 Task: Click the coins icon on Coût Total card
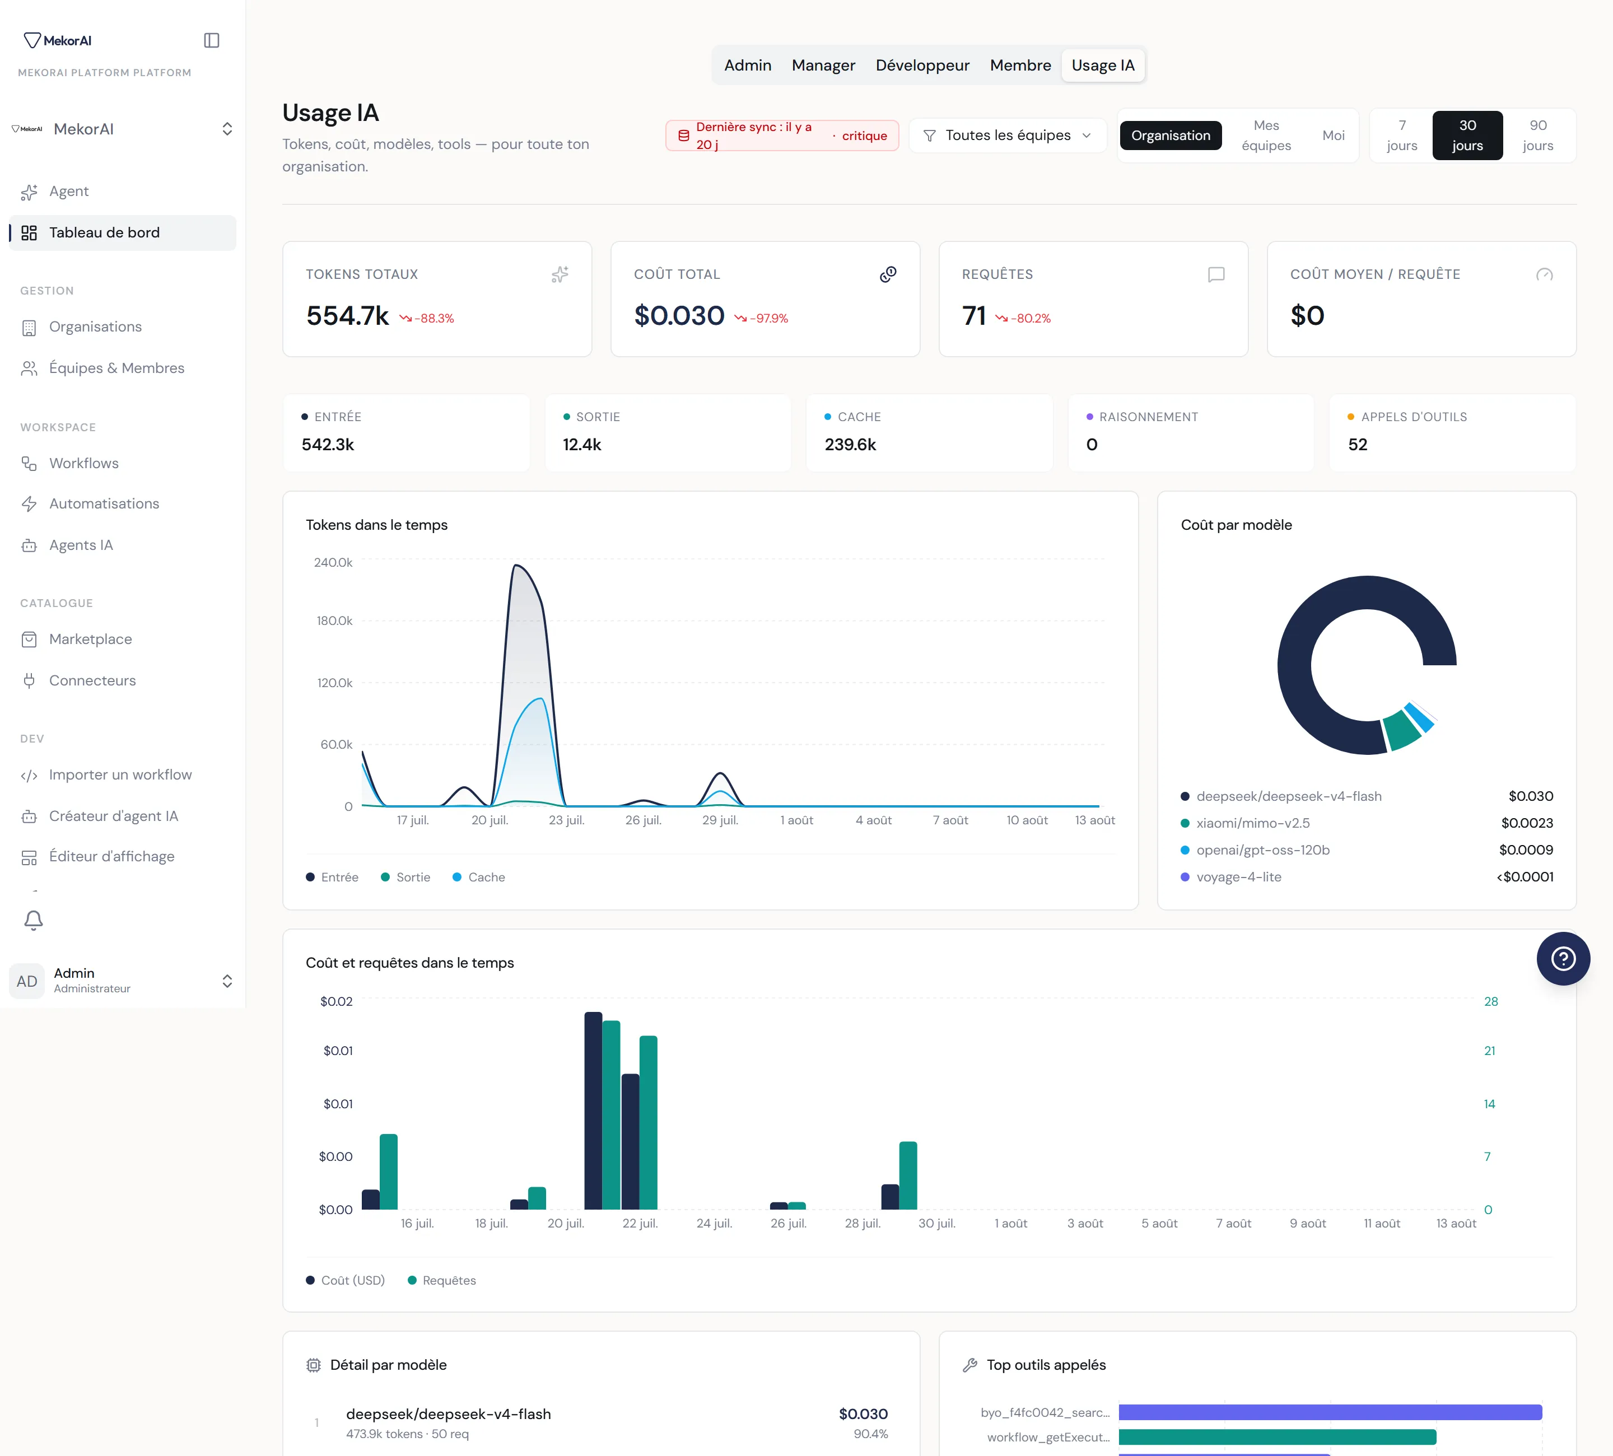pyautogui.click(x=888, y=274)
